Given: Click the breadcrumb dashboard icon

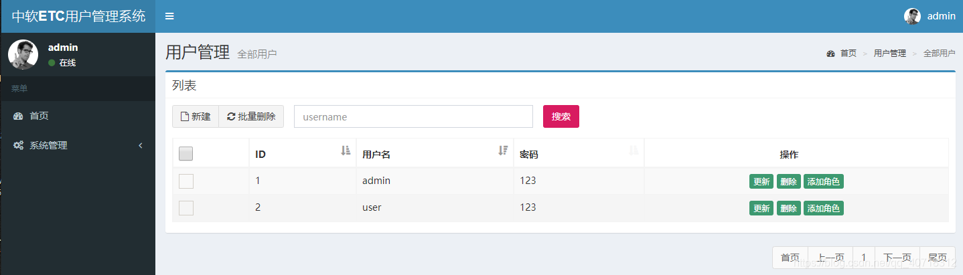Looking at the screenshot, I should pyautogui.click(x=831, y=54).
